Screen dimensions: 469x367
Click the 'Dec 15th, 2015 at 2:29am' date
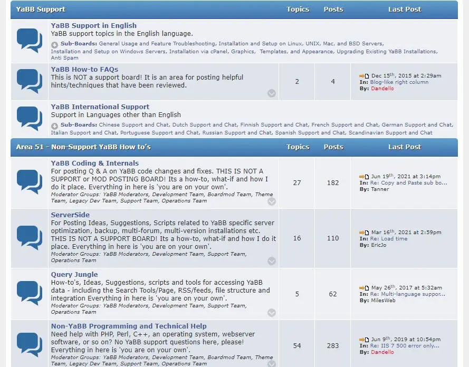click(x=406, y=75)
